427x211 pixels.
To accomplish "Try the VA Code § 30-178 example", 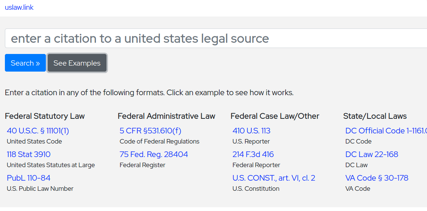I will pyautogui.click(x=377, y=178).
